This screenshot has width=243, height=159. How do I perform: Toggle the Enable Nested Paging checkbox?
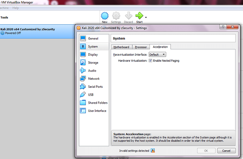pos(150,61)
